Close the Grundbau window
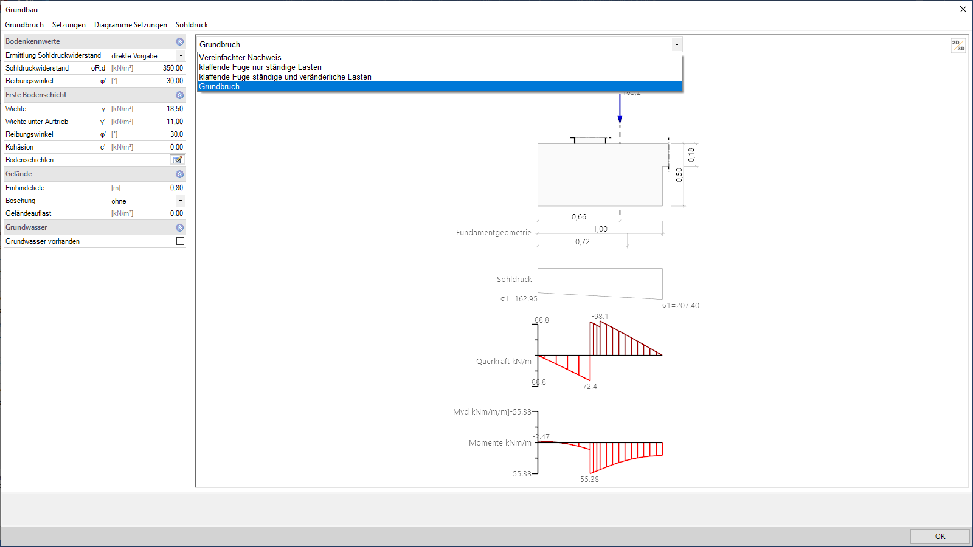 tap(963, 9)
